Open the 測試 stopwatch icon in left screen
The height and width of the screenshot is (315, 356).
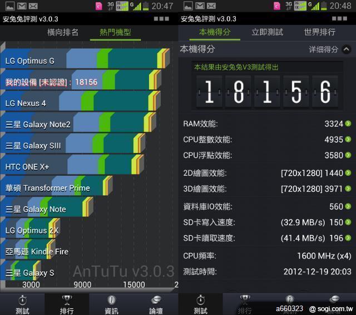[x=22, y=301]
